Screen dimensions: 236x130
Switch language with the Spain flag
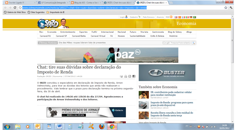tap(180, 17)
